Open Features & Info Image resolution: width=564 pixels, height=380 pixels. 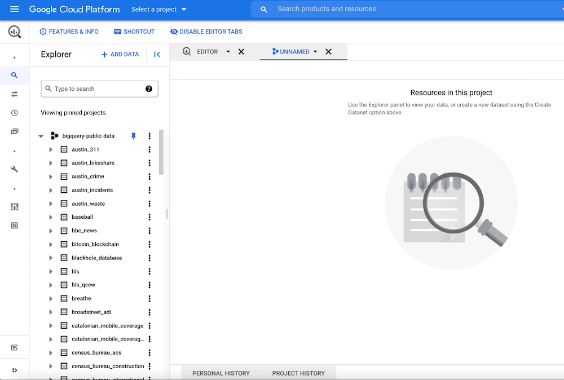coord(69,32)
